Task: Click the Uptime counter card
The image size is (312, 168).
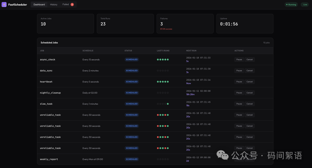Action: pos(245,24)
